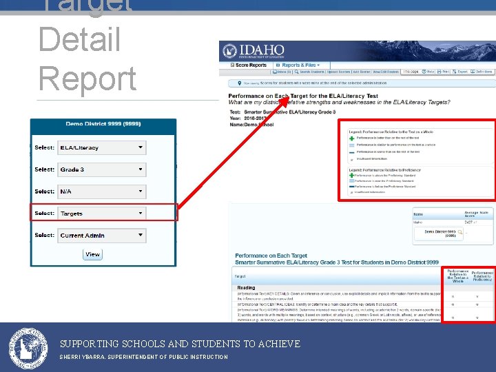Image resolution: width=496 pixels, height=372 pixels.
Task: Click Performance Relative to Proficiency column header
Action: point(482,276)
